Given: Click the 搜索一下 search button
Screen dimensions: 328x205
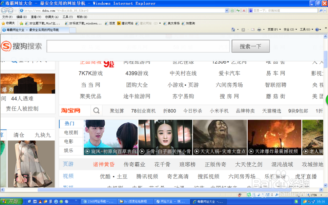Looking at the screenshot, I should (250, 46).
